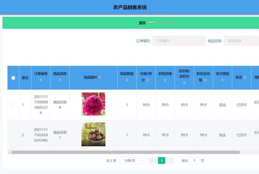Sort by 购买数量 column arrows
Viewport: 259px width, 174px height.
pos(127,80)
